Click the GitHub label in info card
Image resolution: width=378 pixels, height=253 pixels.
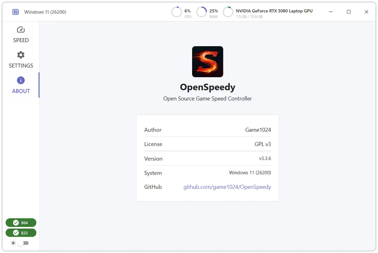(x=153, y=187)
